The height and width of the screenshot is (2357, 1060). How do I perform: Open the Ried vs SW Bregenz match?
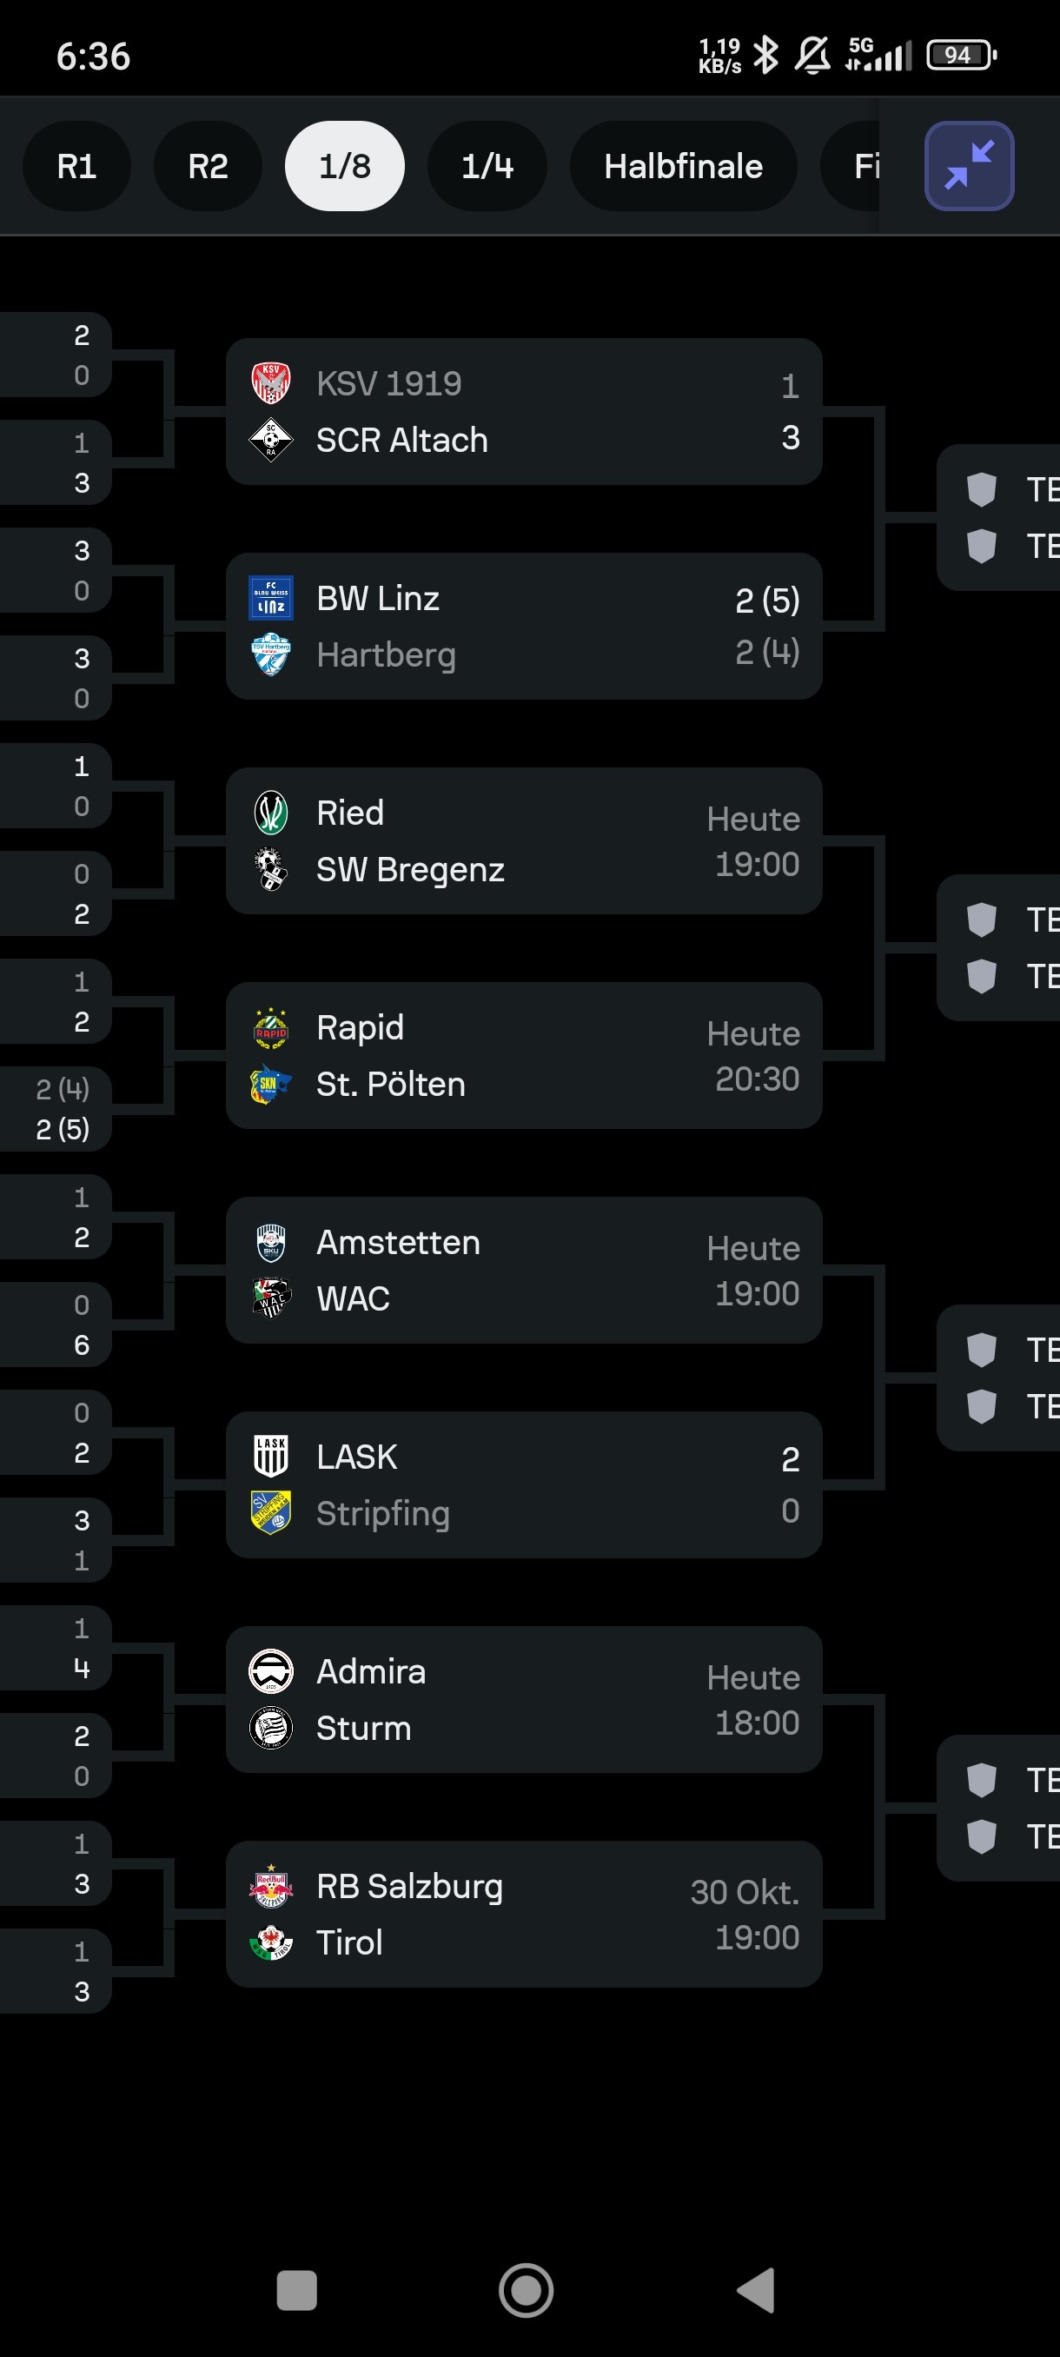tap(523, 841)
